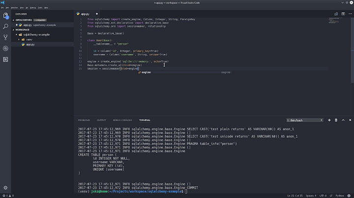The height and width of the screenshot is (198, 354).
Task: Expand the venv folder arrow
Action: coord(19,40)
